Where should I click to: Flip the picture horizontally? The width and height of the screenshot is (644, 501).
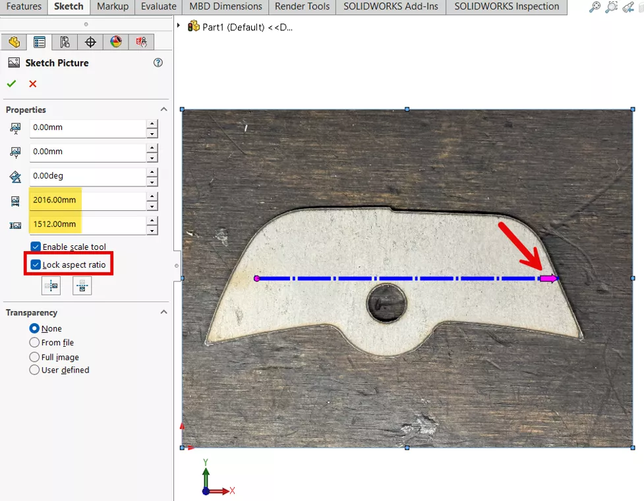click(x=51, y=285)
